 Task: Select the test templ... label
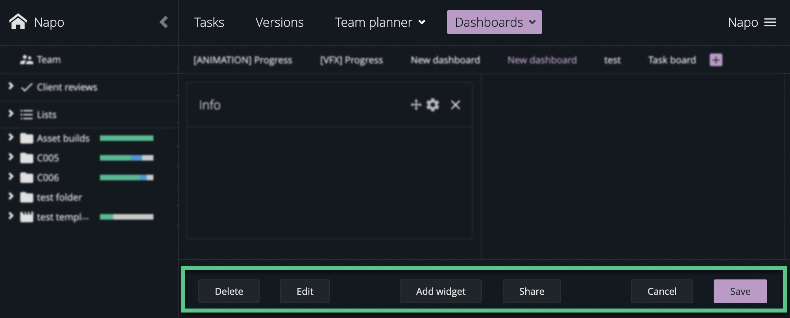pos(63,217)
